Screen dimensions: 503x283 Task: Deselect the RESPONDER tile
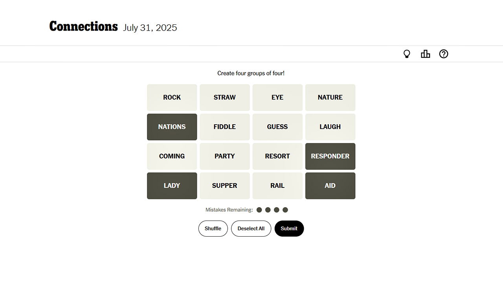click(330, 156)
